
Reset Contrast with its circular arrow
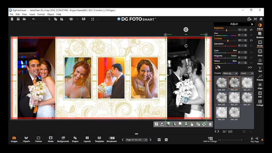coord(251,40)
